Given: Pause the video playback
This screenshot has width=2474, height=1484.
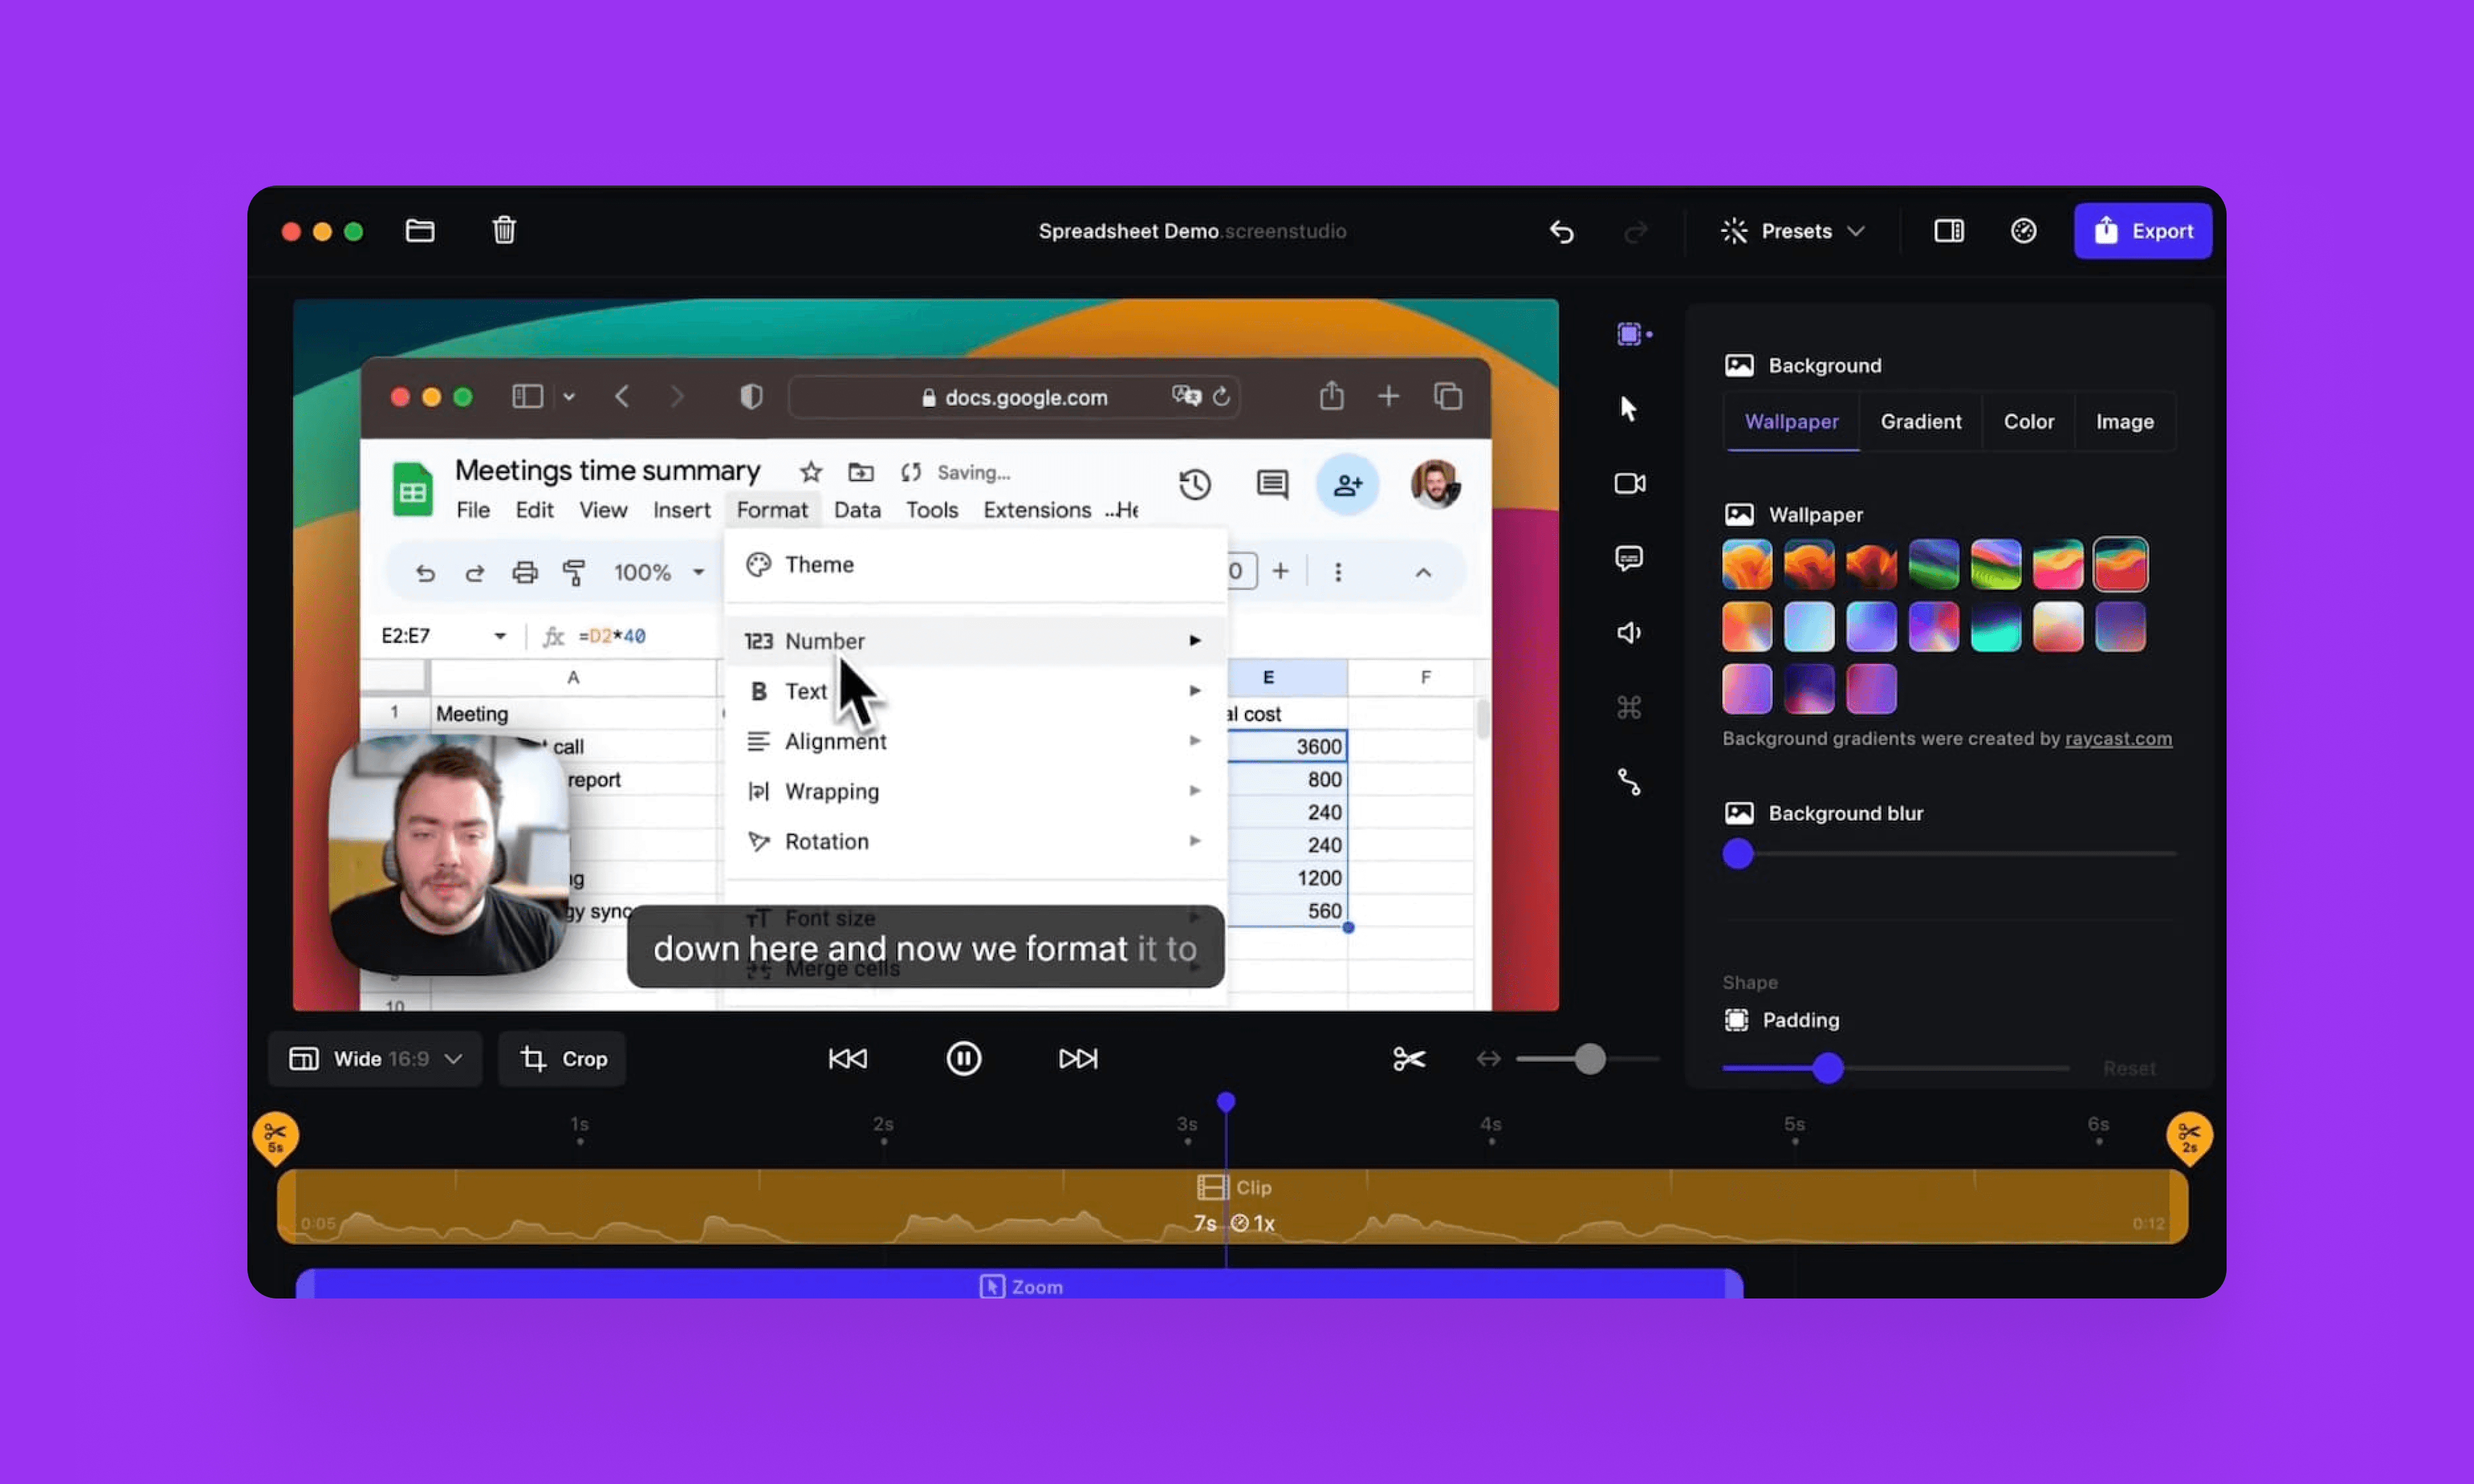Looking at the screenshot, I should click(964, 1058).
